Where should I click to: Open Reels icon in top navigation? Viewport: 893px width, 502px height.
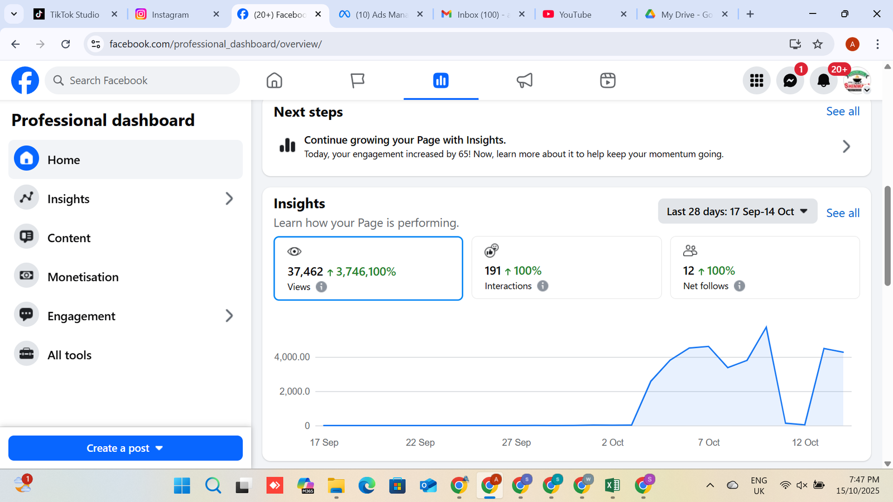[x=607, y=81]
